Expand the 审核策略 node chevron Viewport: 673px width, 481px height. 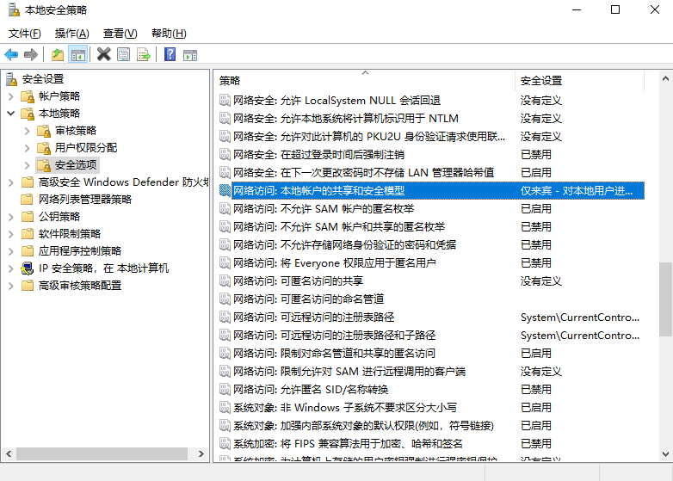pyautogui.click(x=27, y=131)
